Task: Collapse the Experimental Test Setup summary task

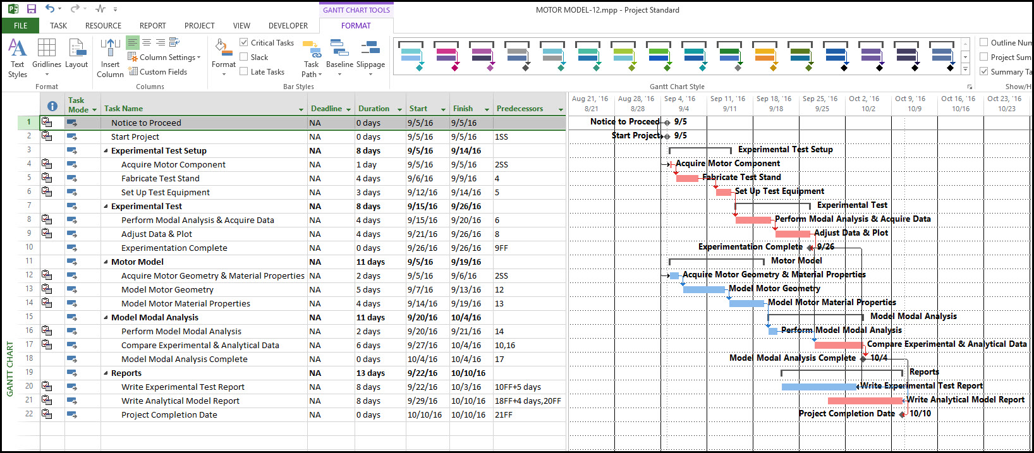Action: tap(106, 151)
